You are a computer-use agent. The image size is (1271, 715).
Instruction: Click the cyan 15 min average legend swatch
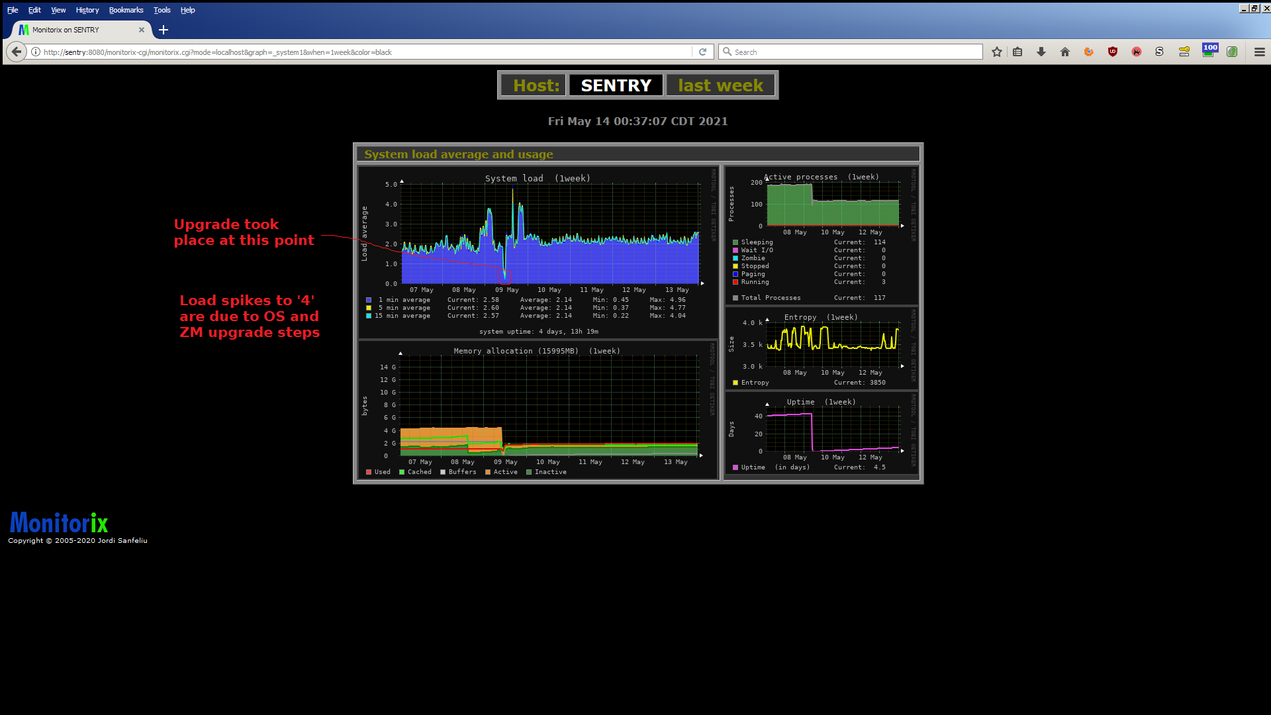pyautogui.click(x=369, y=316)
